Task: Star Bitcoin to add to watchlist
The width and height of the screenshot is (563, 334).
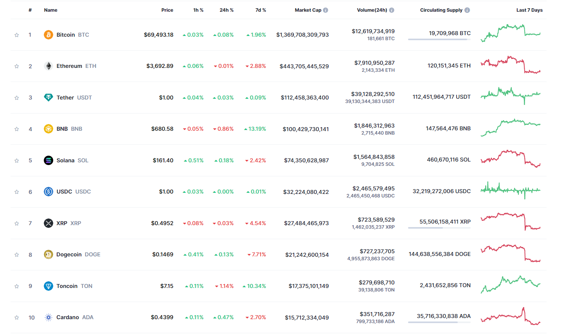Action: point(17,35)
